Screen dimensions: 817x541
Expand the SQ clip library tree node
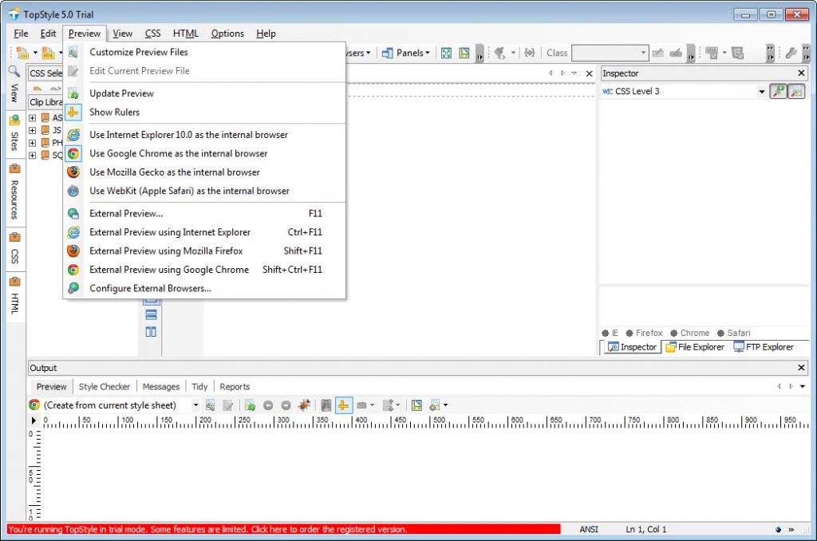click(x=32, y=156)
